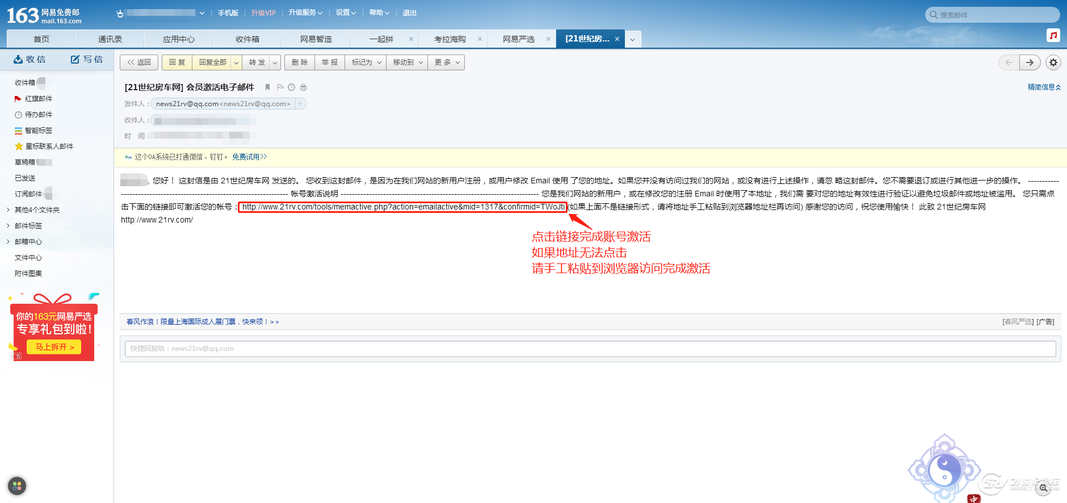1067x503 pixels.
Task: Close the 网易严选 tab
Action: tap(548, 39)
